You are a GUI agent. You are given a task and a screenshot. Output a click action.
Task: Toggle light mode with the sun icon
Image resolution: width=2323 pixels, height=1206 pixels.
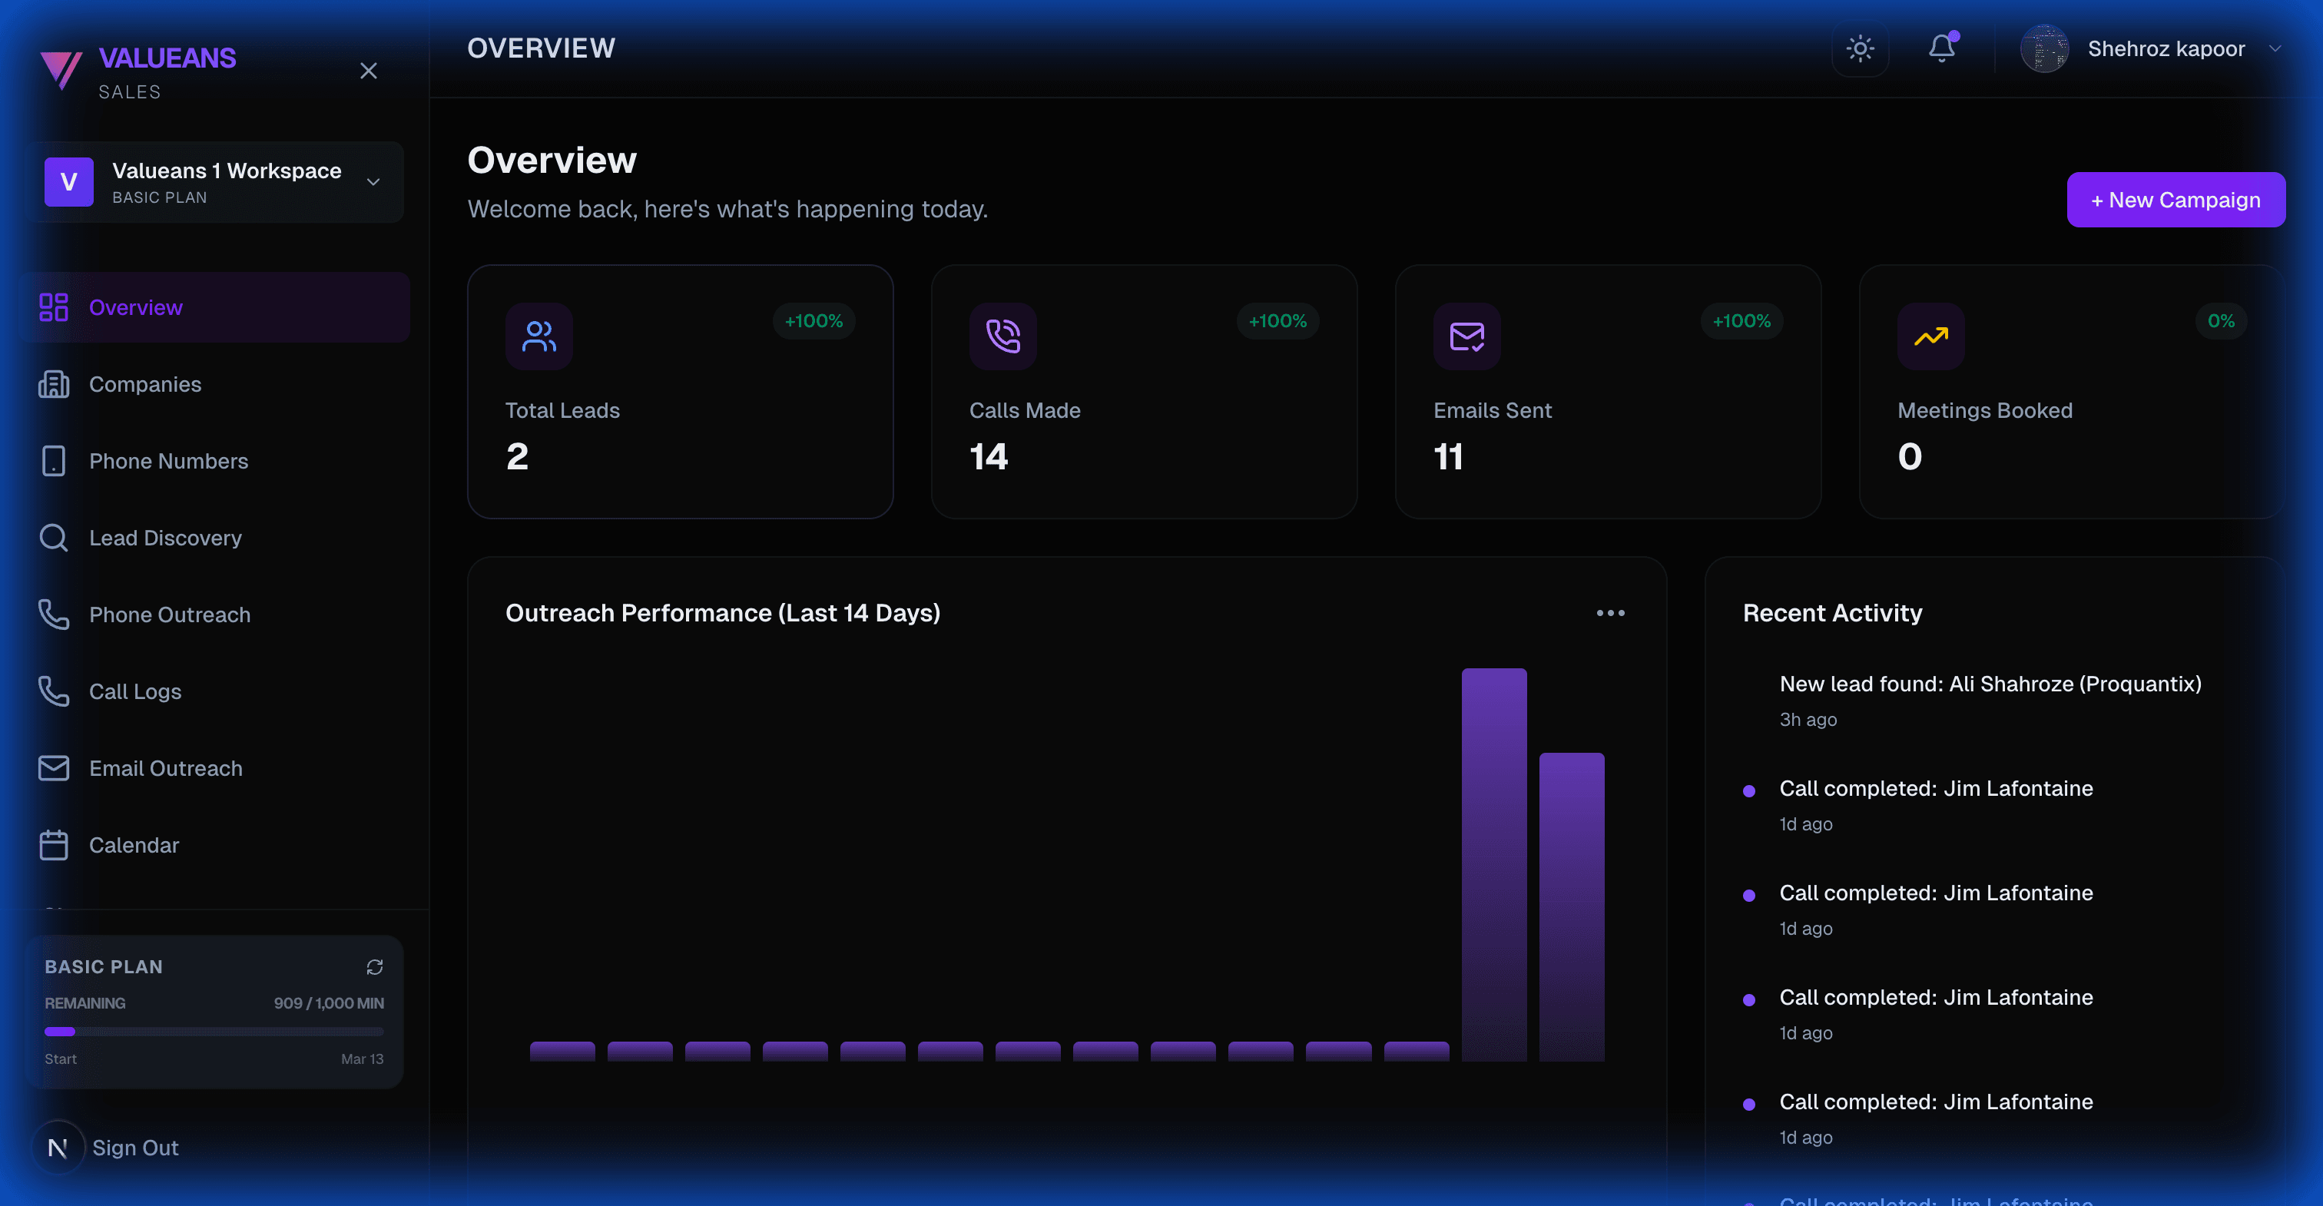pyautogui.click(x=1861, y=50)
